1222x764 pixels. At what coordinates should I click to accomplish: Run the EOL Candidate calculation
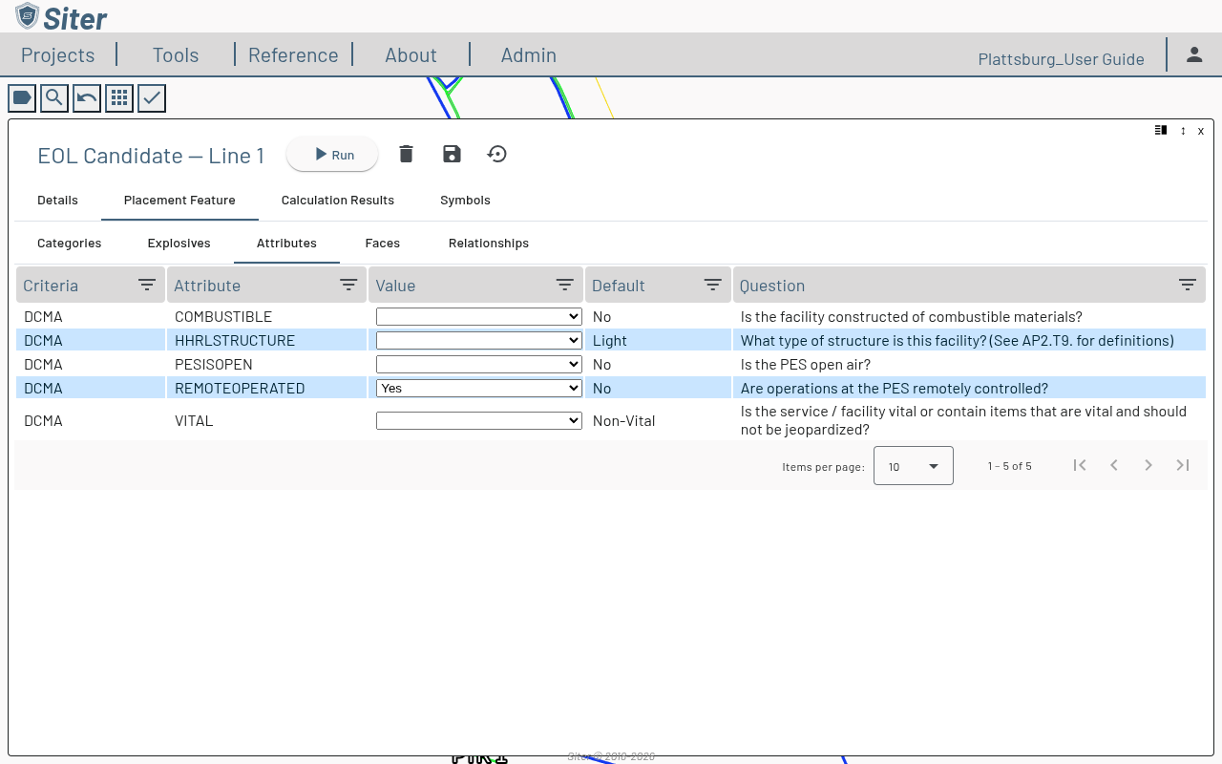[332, 155]
